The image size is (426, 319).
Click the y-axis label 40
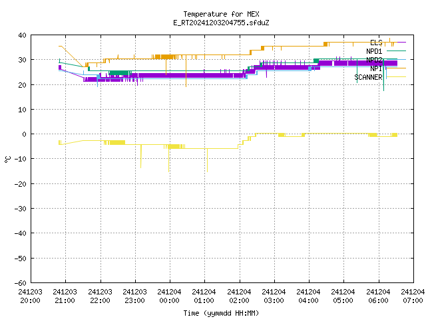coord(22,35)
